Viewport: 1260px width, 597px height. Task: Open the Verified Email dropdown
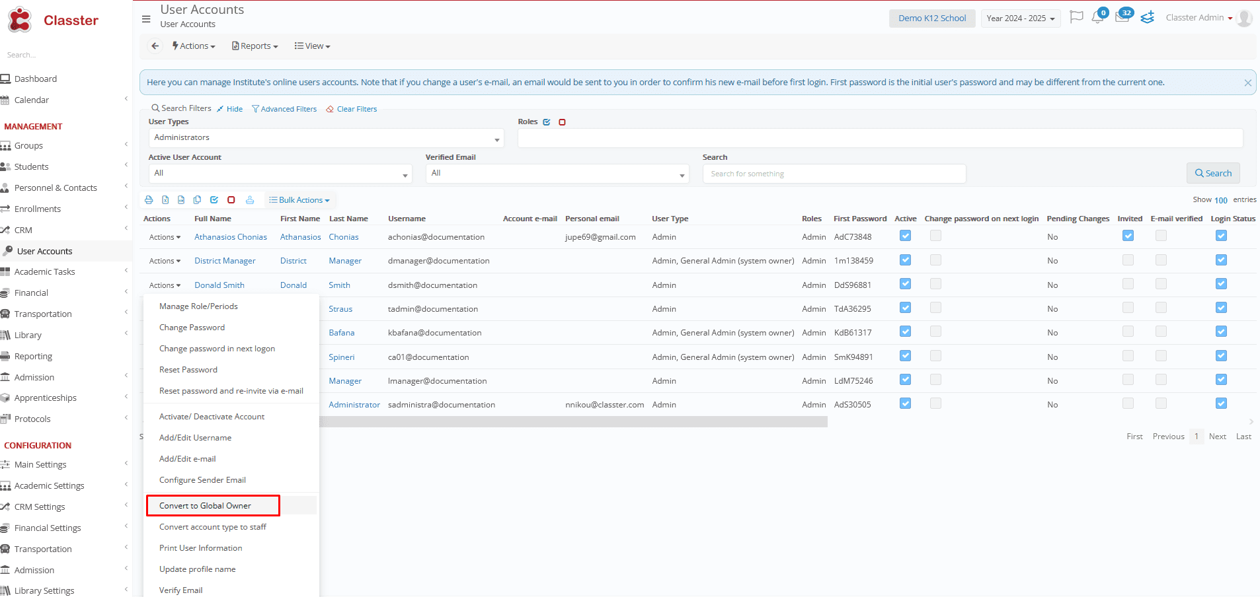tap(557, 174)
